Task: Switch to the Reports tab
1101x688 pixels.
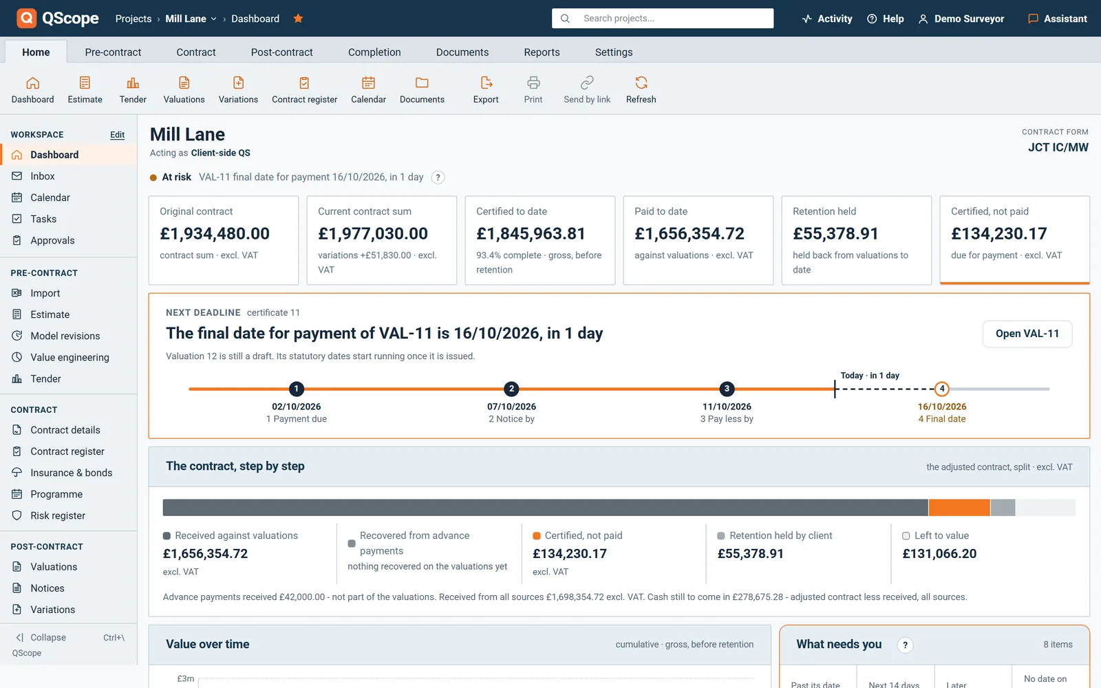Action: [x=542, y=52]
